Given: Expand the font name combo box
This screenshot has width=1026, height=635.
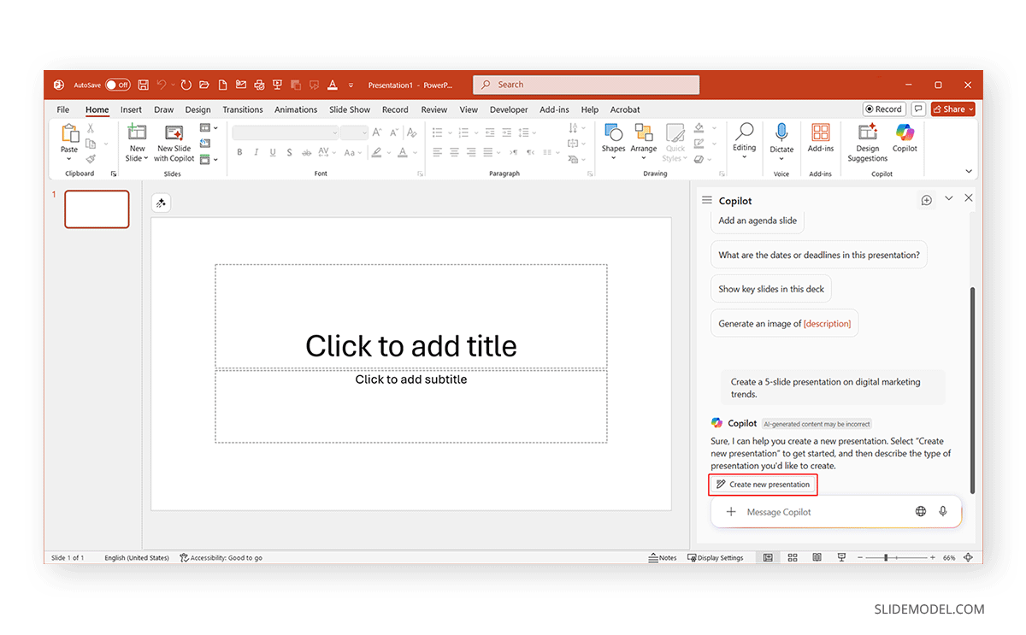Looking at the screenshot, I should click(x=334, y=132).
